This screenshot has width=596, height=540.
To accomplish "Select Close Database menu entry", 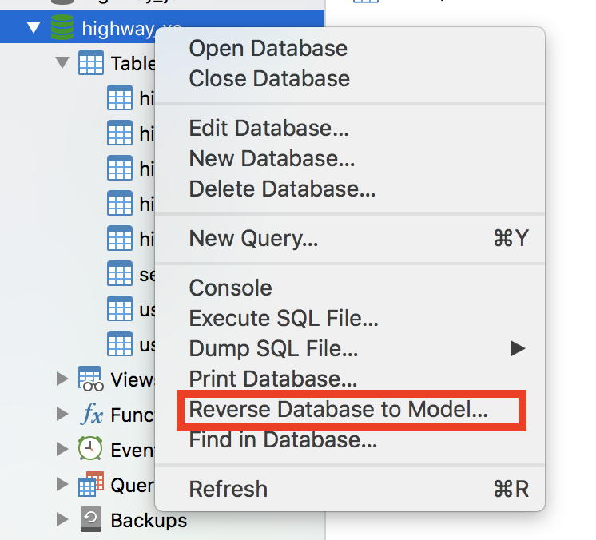I will point(269,78).
